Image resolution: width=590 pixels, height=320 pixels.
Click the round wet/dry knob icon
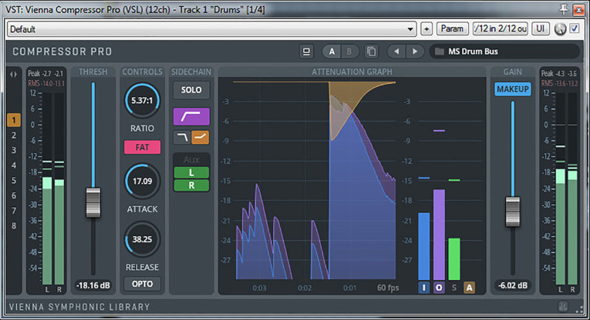pos(560,29)
